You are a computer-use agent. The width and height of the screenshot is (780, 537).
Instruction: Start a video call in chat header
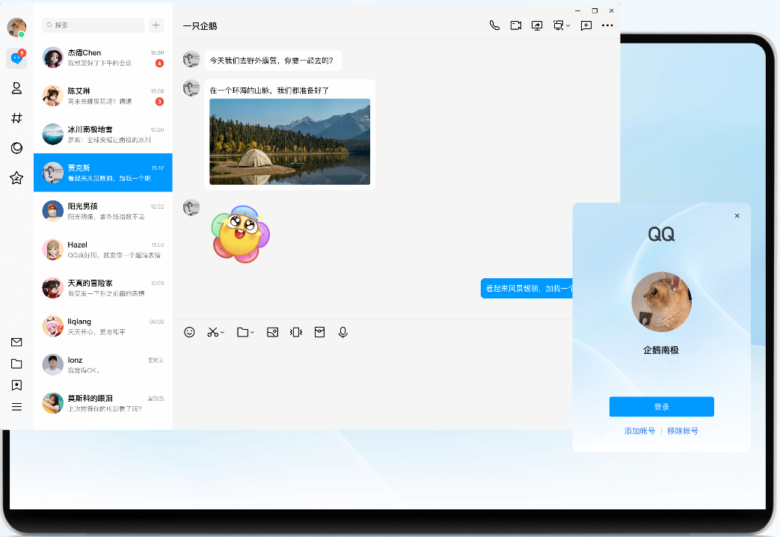pos(516,25)
